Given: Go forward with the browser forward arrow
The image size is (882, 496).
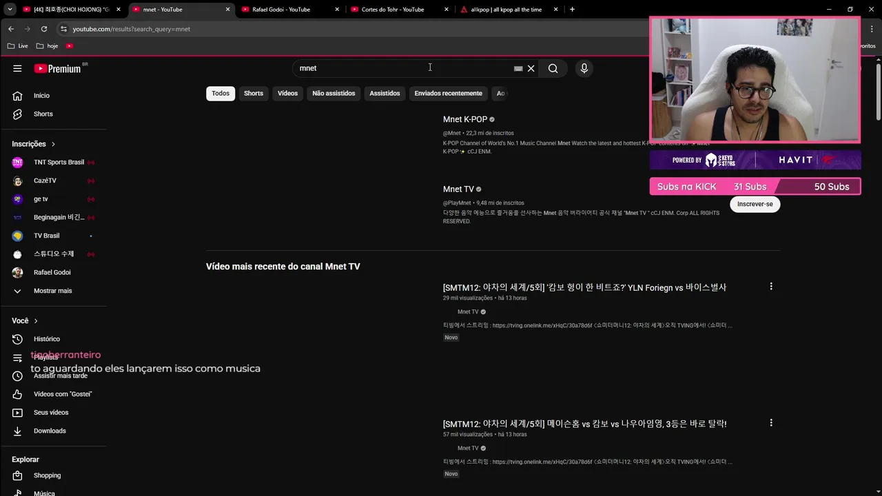Looking at the screenshot, I should point(28,29).
